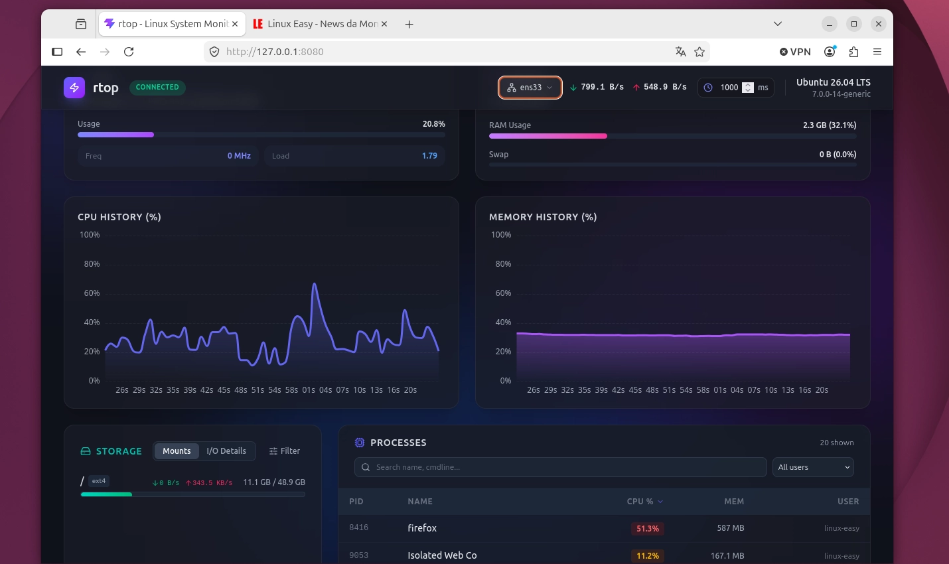Open the VPN button
The image size is (949, 564).
795,52
